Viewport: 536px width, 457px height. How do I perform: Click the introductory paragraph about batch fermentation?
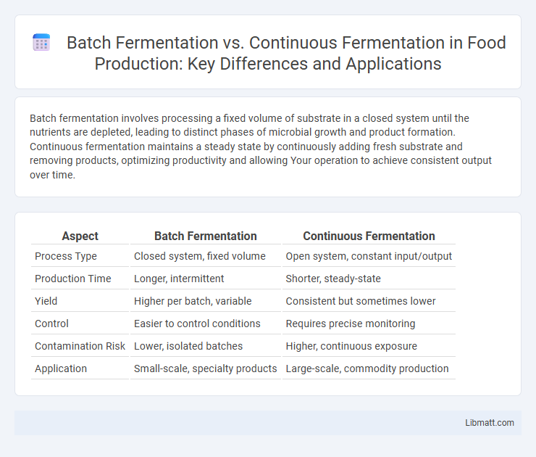tap(261, 147)
